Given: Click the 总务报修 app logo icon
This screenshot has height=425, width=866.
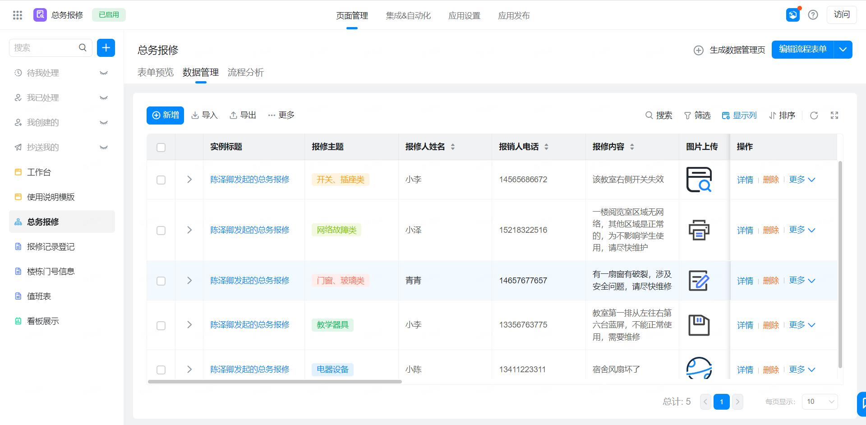Looking at the screenshot, I should pos(40,15).
